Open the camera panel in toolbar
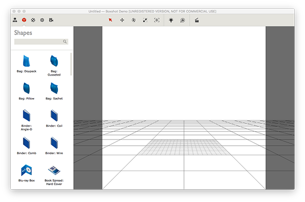 (51, 20)
